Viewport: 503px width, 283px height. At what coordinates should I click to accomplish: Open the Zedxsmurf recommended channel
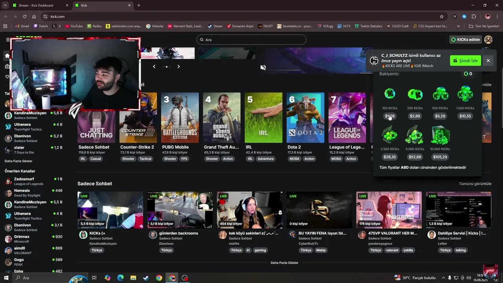[x=33, y=181]
